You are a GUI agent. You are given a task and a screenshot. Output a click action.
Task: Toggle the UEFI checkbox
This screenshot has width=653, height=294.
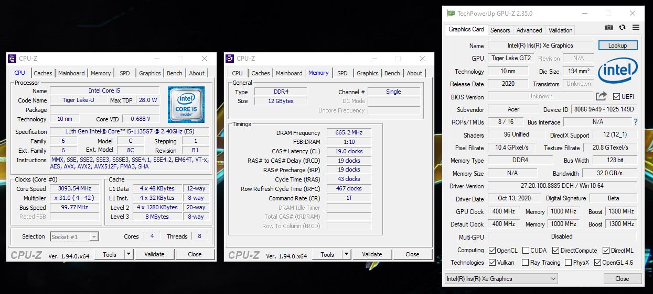[x=616, y=97]
